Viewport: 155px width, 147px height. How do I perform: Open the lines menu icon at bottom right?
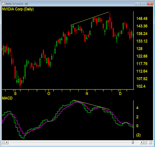[x=150, y=142]
